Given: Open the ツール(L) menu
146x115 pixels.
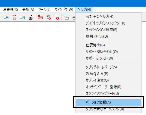Looking at the screenshot, I should 44,10.
